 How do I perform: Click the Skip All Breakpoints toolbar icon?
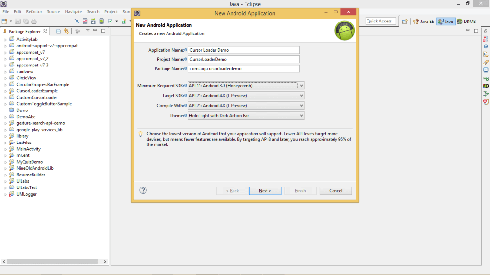click(x=77, y=21)
